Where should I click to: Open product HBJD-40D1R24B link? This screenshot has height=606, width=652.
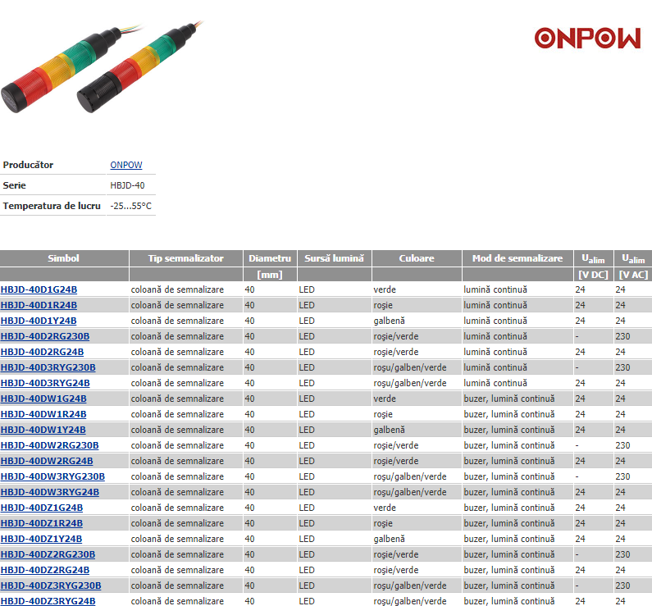click(39, 305)
